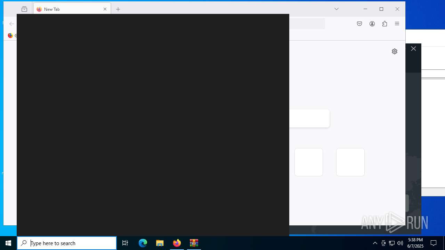This screenshot has width=445, height=250.
Task: Click the browser back arrow
Action: tap(11, 24)
